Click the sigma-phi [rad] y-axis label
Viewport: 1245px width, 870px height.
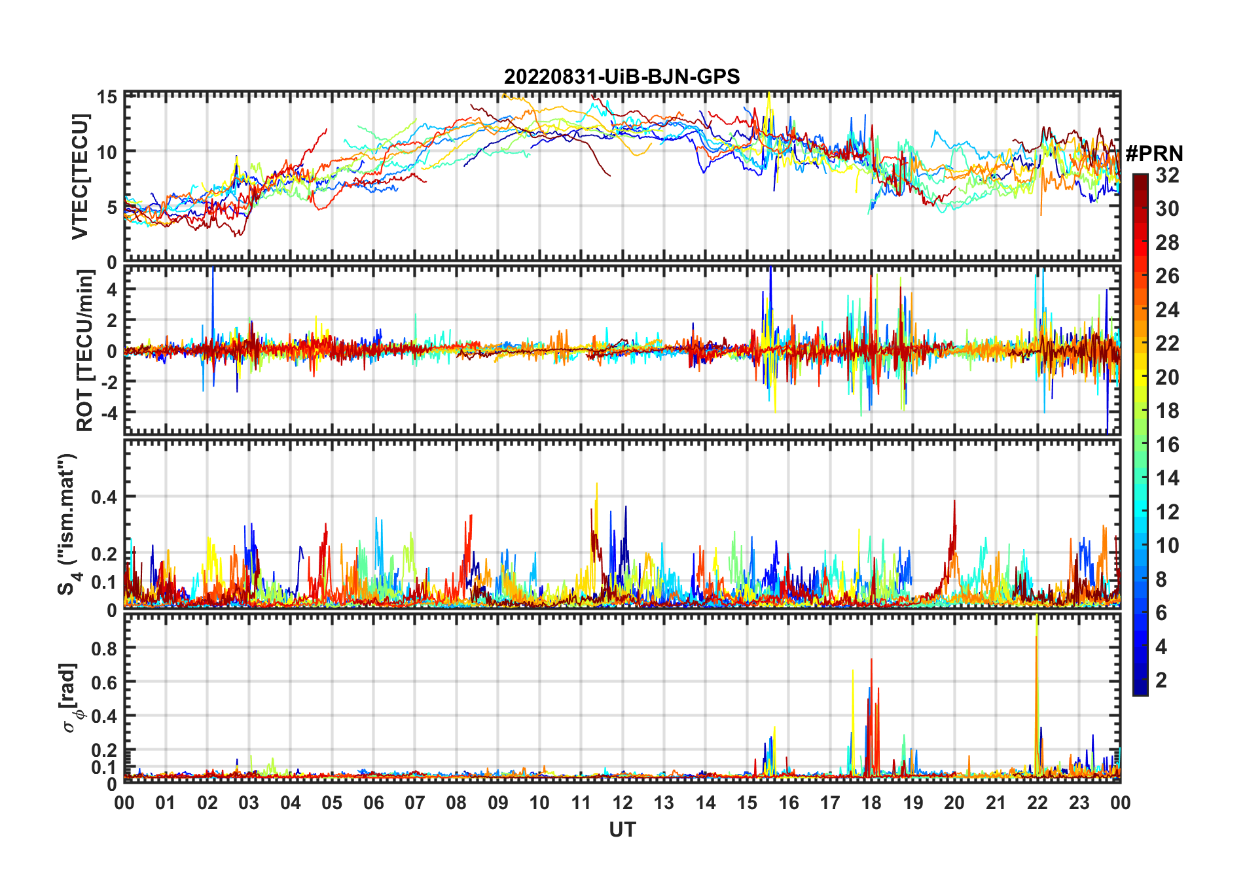pyautogui.click(x=71, y=698)
